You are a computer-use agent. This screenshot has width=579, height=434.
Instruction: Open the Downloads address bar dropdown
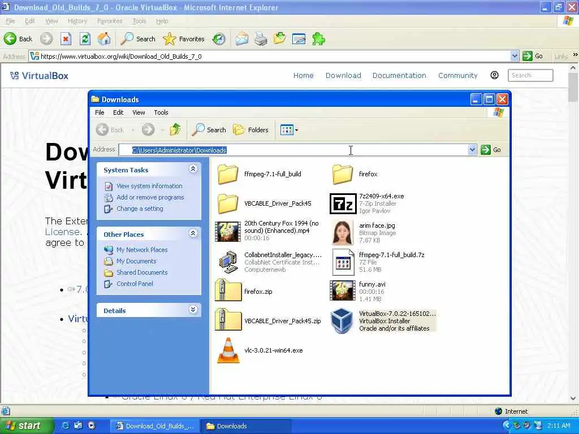(x=472, y=150)
